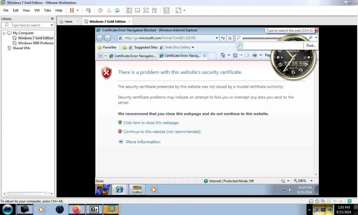Screen dimensions: 358x215
Task: Click the IE Refresh page icon
Action: click(x=223, y=38)
